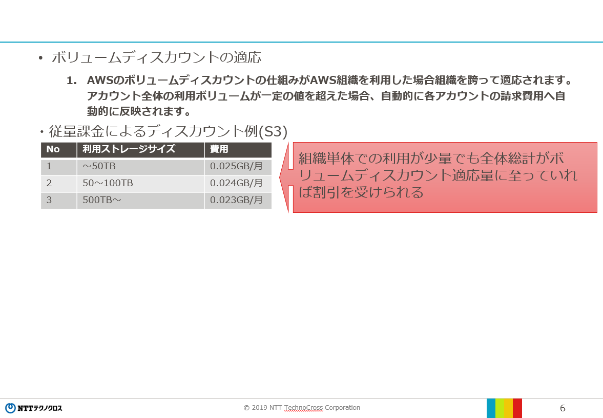
Task: Click the cost cell '0.023GB/月'
Action: tap(238, 201)
